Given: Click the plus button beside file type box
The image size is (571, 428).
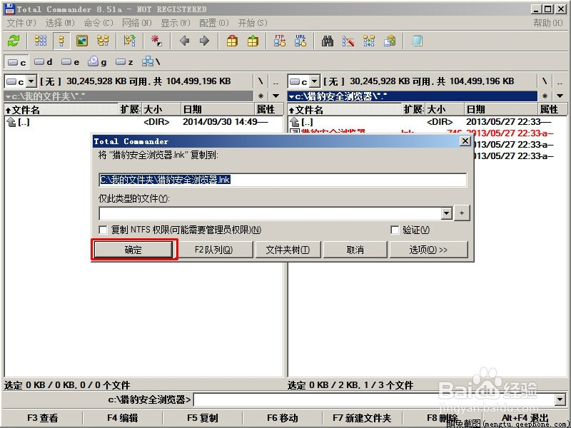Looking at the screenshot, I should pyautogui.click(x=462, y=213).
